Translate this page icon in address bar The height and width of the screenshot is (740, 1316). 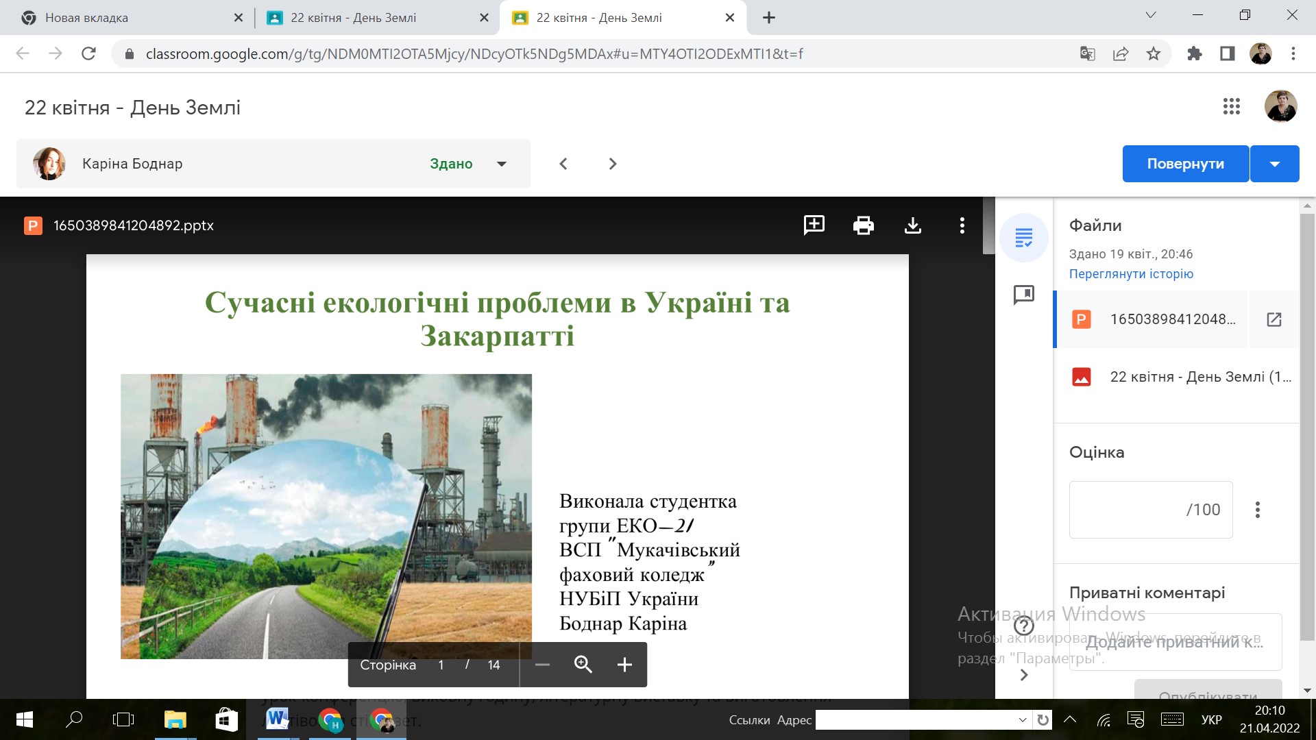(x=1088, y=53)
